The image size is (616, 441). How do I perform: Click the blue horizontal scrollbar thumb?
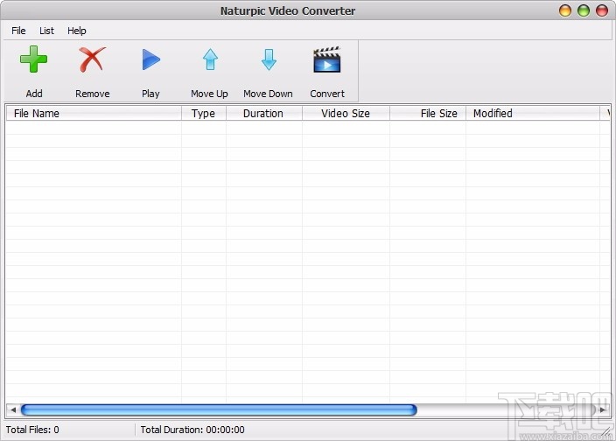tap(219, 410)
